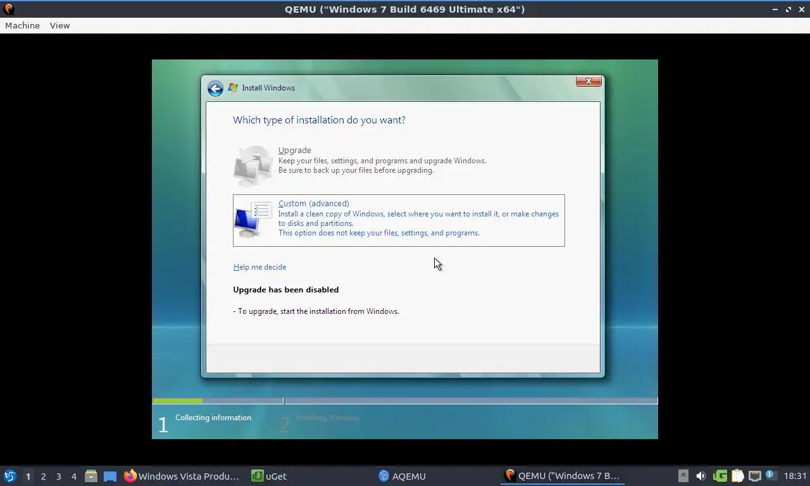The height and width of the screenshot is (486, 810).
Task: Click the update notification tray icon
Action: point(771,475)
